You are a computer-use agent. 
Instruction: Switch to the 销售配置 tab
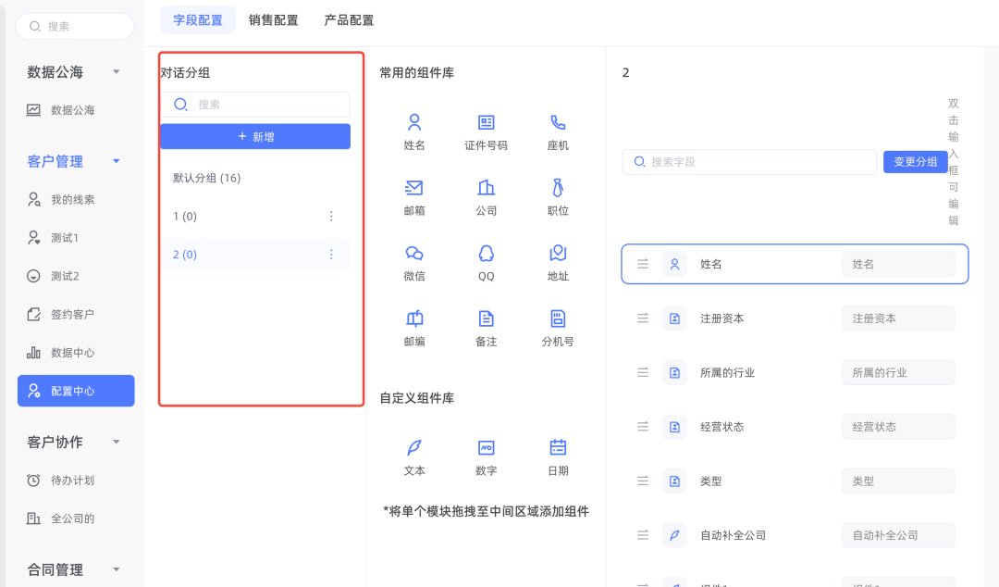(x=273, y=19)
